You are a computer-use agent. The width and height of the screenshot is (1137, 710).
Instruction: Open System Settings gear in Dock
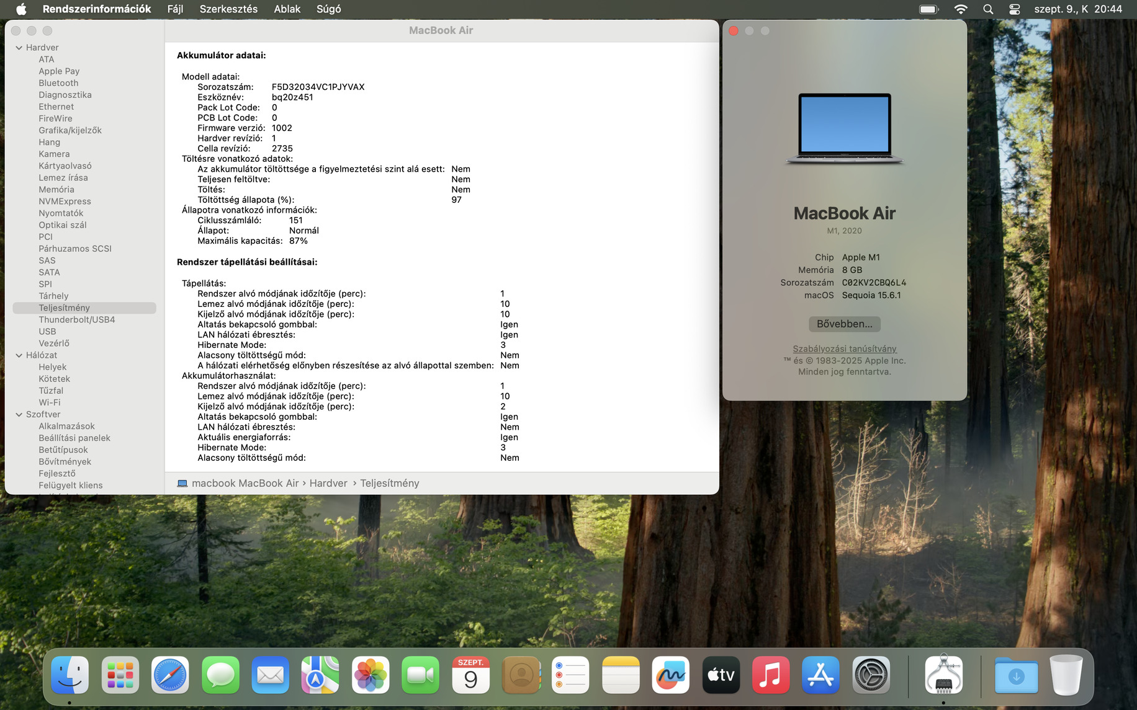[871, 675]
